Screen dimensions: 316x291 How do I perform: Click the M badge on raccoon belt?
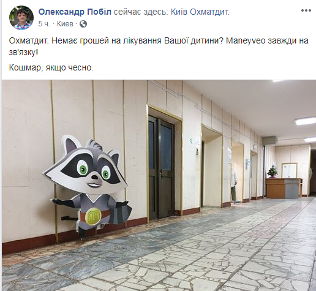tap(93, 216)
